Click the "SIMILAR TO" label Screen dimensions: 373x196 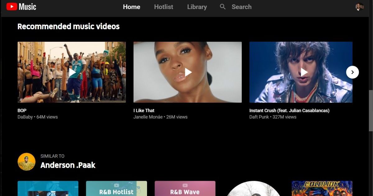53,156
